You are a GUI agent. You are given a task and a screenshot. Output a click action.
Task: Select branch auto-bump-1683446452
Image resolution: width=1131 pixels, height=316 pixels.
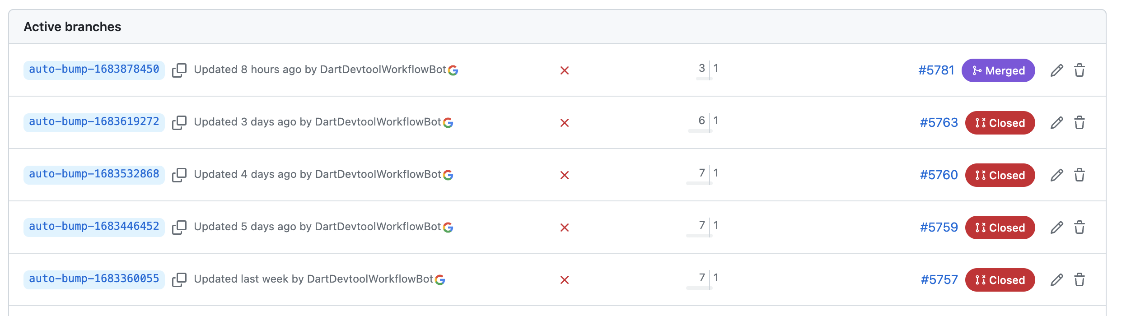pyautogui.click(x=93, y=227)
